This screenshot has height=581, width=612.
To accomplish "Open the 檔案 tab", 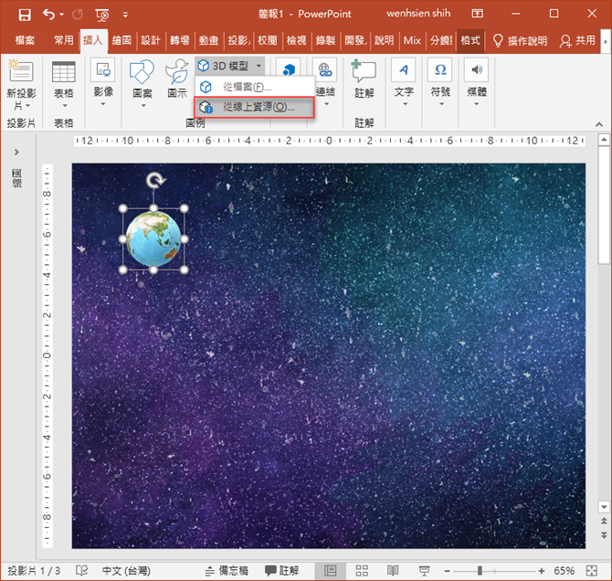I will click(25, 40).
